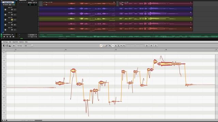Open the Options menu
The height and width of the screenshot is (122, 218).
[21, 42]
